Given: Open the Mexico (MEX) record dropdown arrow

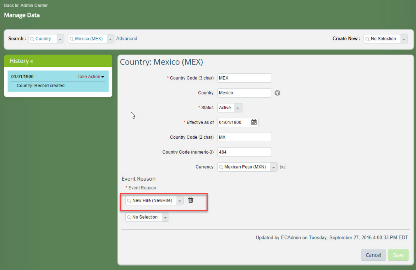Looking at the screenshot, I should click(x=110, y=39).
